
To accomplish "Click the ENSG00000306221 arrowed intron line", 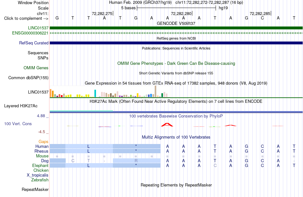I will (176, 33).
